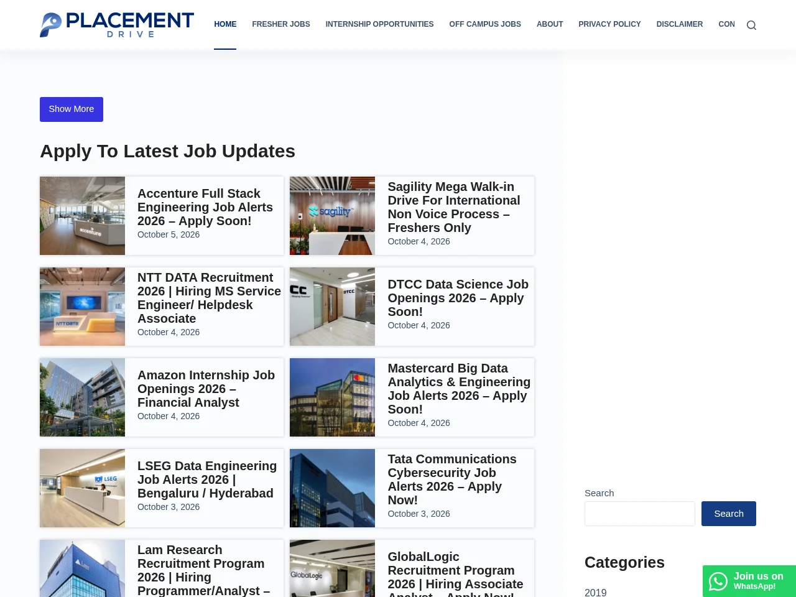
Task: Open the header search icon
Action: click(x=751, y=25)
